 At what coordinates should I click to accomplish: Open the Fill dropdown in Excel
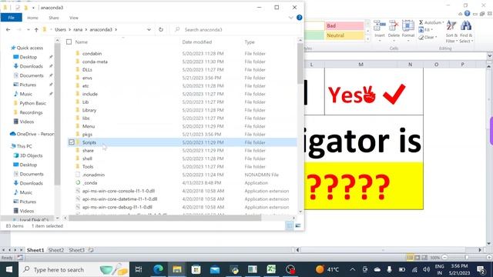426,30
